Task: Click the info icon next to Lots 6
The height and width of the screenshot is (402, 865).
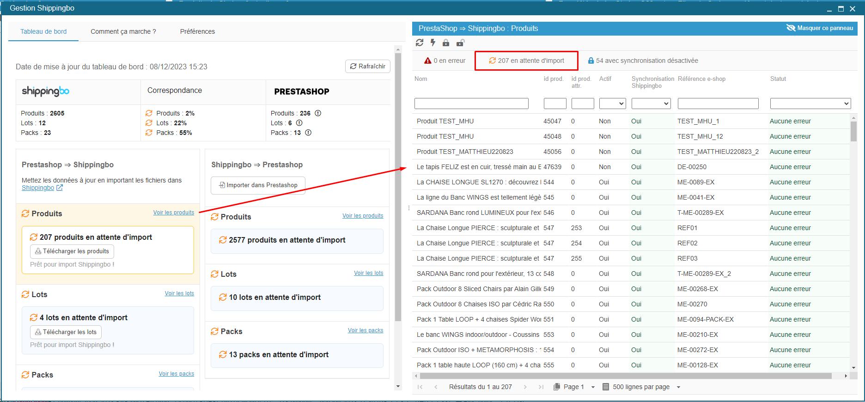Action: click(299, 123)
